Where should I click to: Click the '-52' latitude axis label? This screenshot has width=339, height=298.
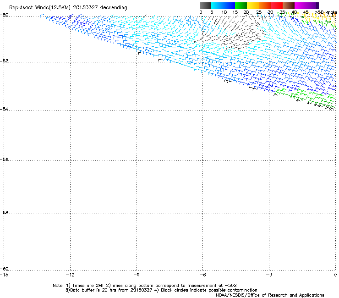tap(4, 61)
